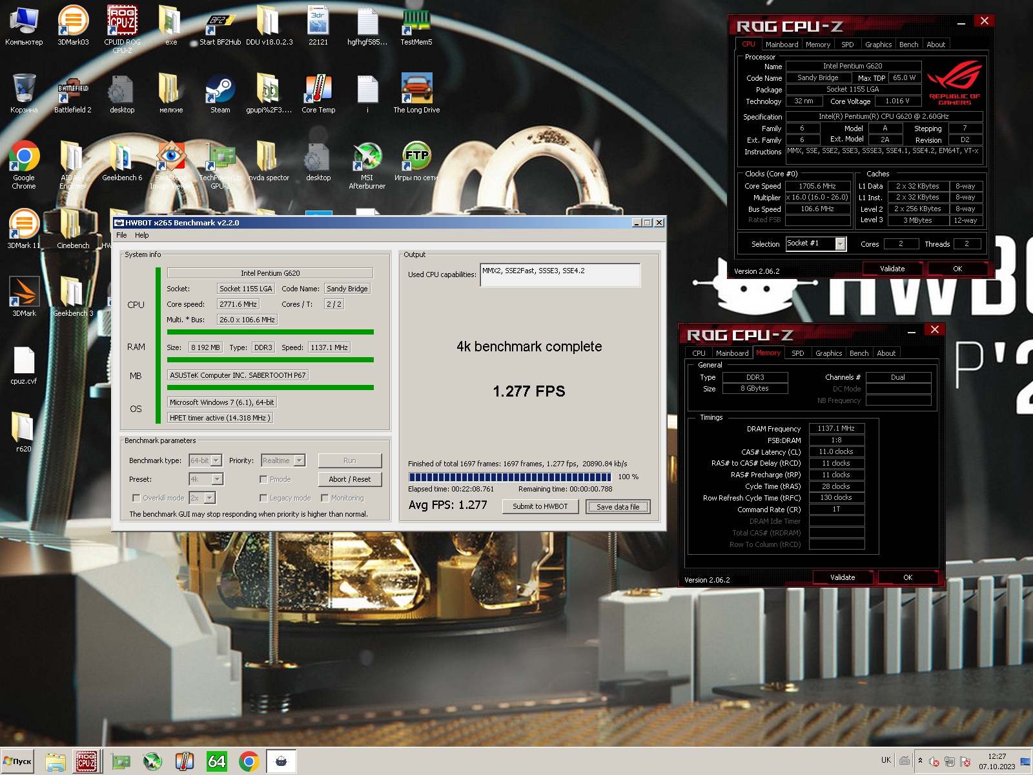Click OK in the lower CPU-Z Memory window
1033x775 pixels.
908,577
